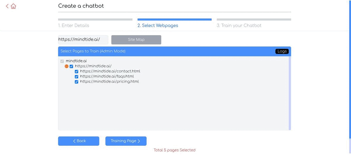Go to the home page icon
Screen dimensions: 351x157
[x=13, y=6]
